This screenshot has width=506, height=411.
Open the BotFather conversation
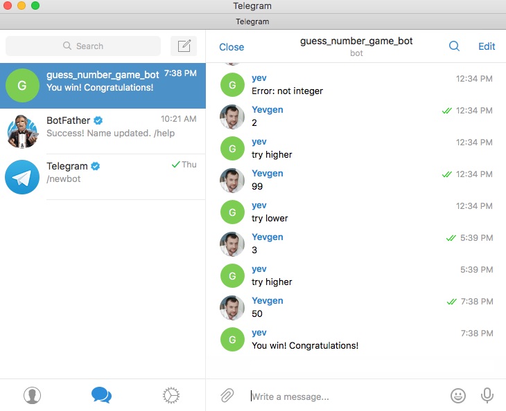[x=103, y=131]
